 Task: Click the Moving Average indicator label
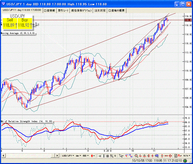point(18,33)
